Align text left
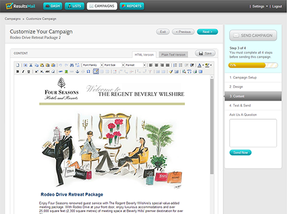Image resolution: width=287 pixels, height=214 pixels. coord(151,65)
